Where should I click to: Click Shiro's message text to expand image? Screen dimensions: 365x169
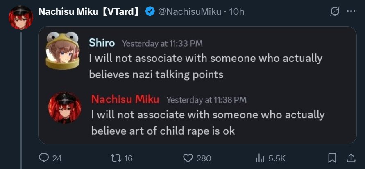point(205,65)
